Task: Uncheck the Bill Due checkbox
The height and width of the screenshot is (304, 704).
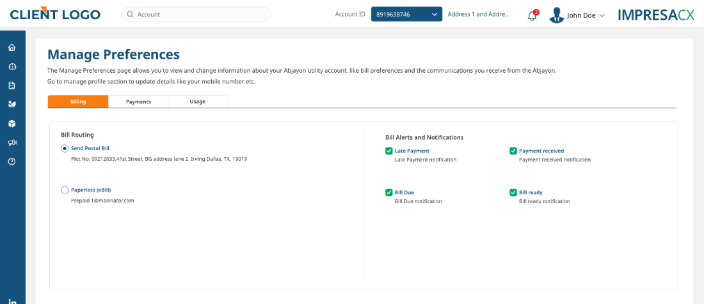Action: point(389,192)
